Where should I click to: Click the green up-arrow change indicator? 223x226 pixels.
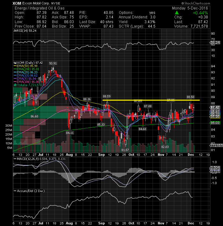[x=177, y=13]
